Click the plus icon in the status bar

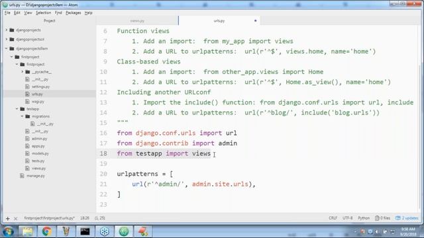point(7,218)
